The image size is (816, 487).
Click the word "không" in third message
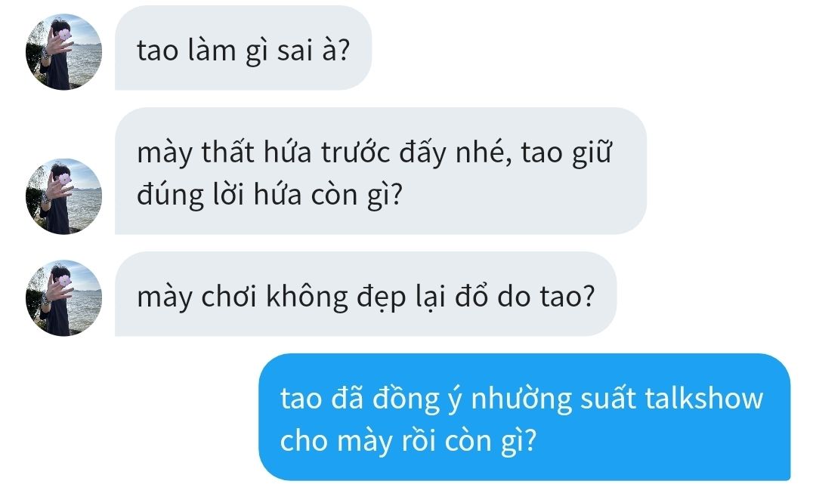pos(307,297)
